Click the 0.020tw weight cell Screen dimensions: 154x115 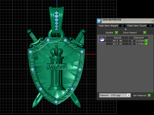(140, 41)
